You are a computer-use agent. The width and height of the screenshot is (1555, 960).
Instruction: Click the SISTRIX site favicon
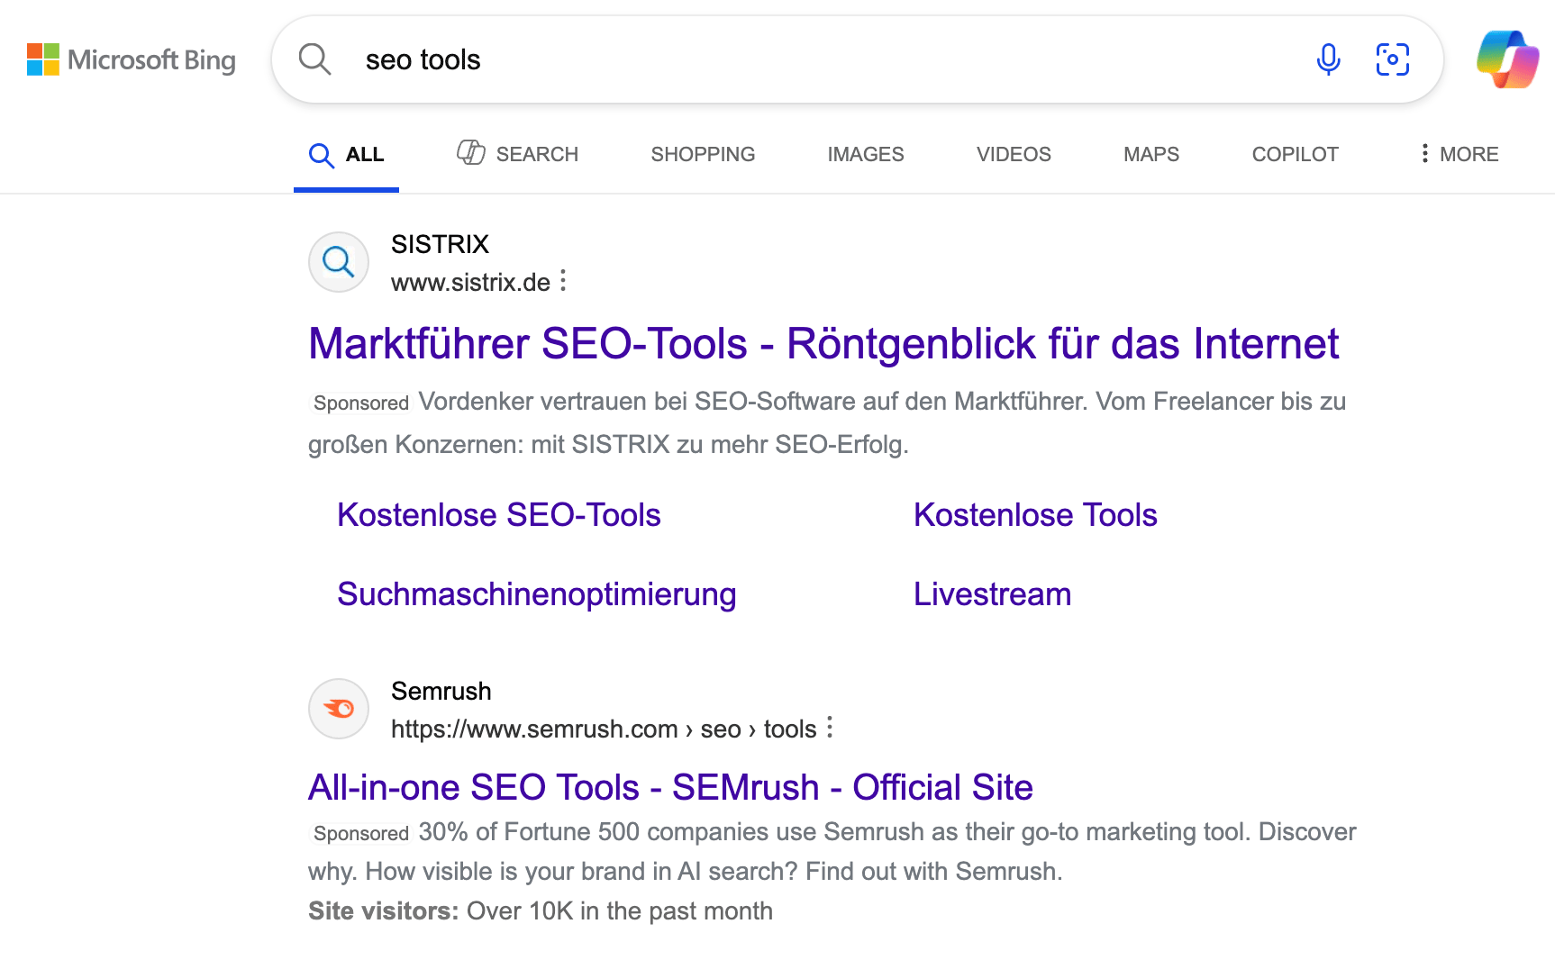[x=338, y=262]
